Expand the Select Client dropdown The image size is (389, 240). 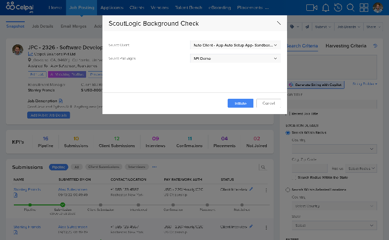coord(235,45)
